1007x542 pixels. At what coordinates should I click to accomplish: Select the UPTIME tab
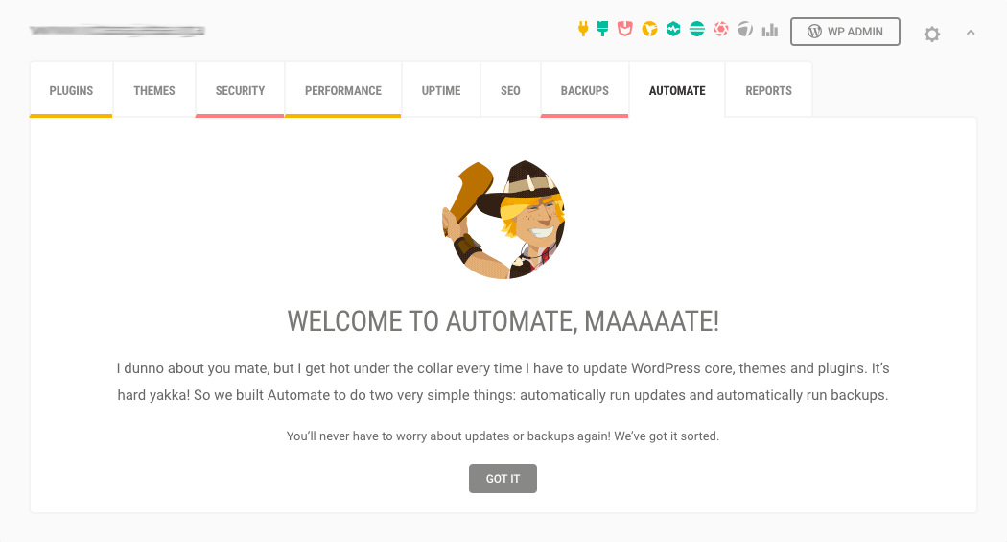point(441,90)
